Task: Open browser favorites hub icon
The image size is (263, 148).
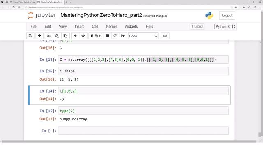Action: (x=244, y=7)
